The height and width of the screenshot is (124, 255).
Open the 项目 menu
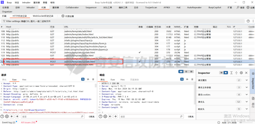tap(17, 2)
